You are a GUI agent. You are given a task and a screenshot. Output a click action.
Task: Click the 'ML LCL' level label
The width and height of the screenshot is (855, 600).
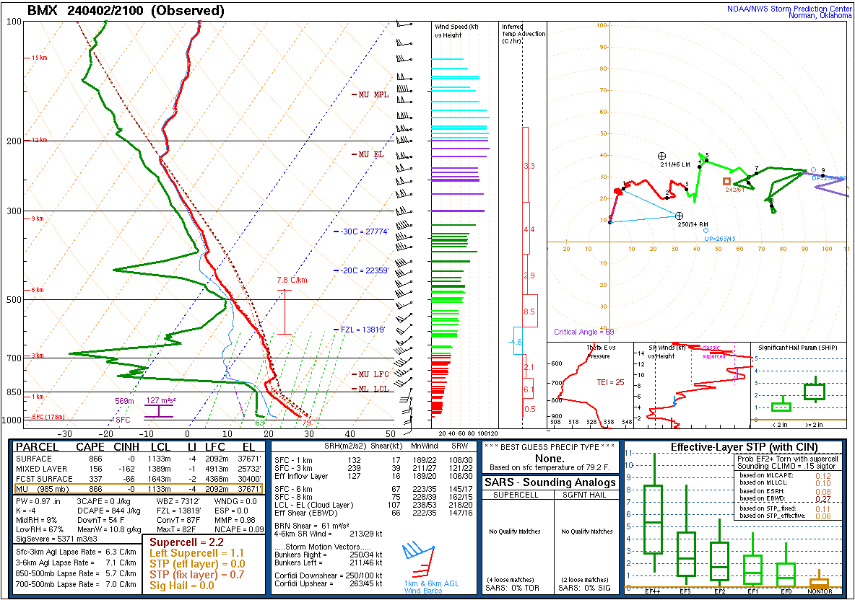(370, 388)
